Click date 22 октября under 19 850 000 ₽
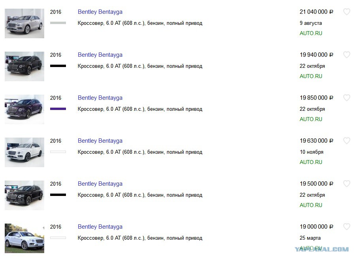The height and width of the screenshot is (261, 359). (312, 109)
